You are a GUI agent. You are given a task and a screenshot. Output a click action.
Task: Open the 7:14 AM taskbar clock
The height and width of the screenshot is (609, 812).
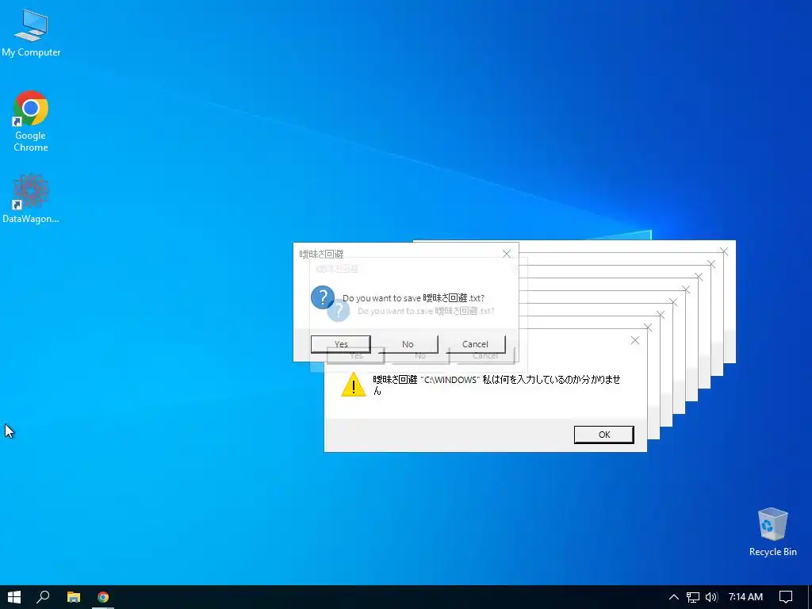(x=745, y=597)
